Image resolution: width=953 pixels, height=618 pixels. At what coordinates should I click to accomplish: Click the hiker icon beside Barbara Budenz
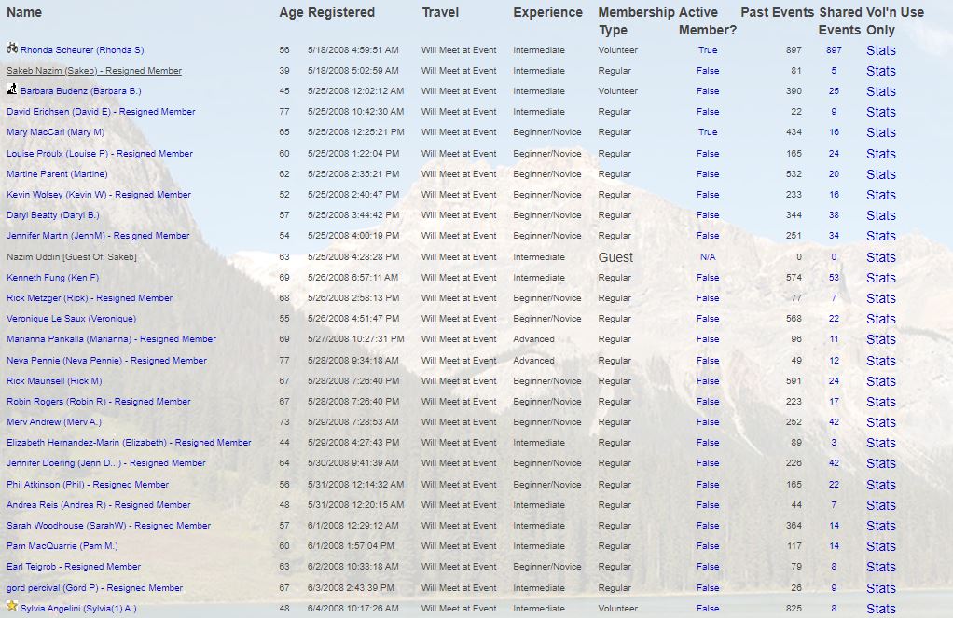pyautogui.click(x=12, y=90)
